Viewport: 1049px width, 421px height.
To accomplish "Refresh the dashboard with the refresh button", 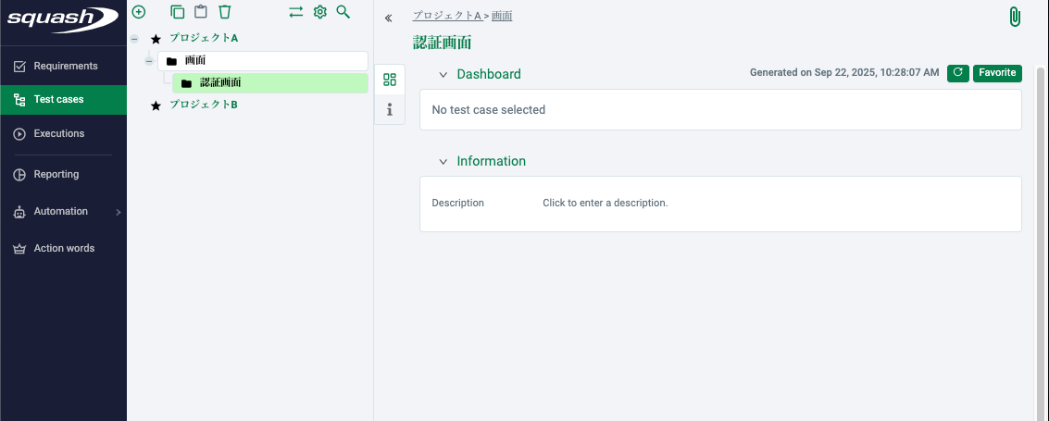I will point(958,73).
